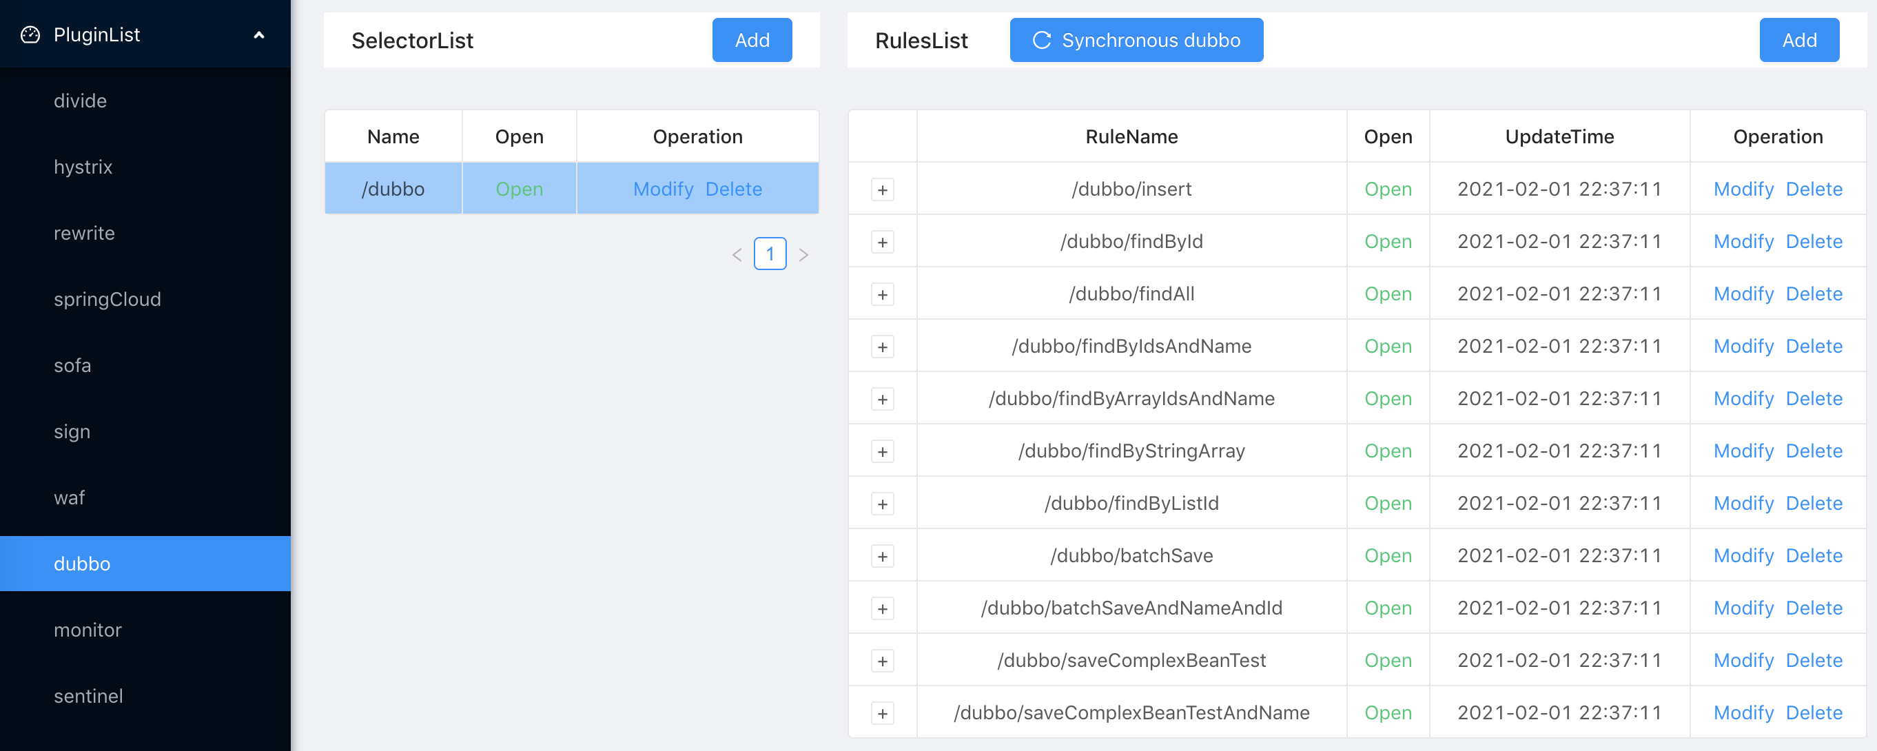The width and height of the screenshot is (1877, 751).
Task: Delete the /dubbo/findByIdsAndName rule
Action: point(1814,346)
